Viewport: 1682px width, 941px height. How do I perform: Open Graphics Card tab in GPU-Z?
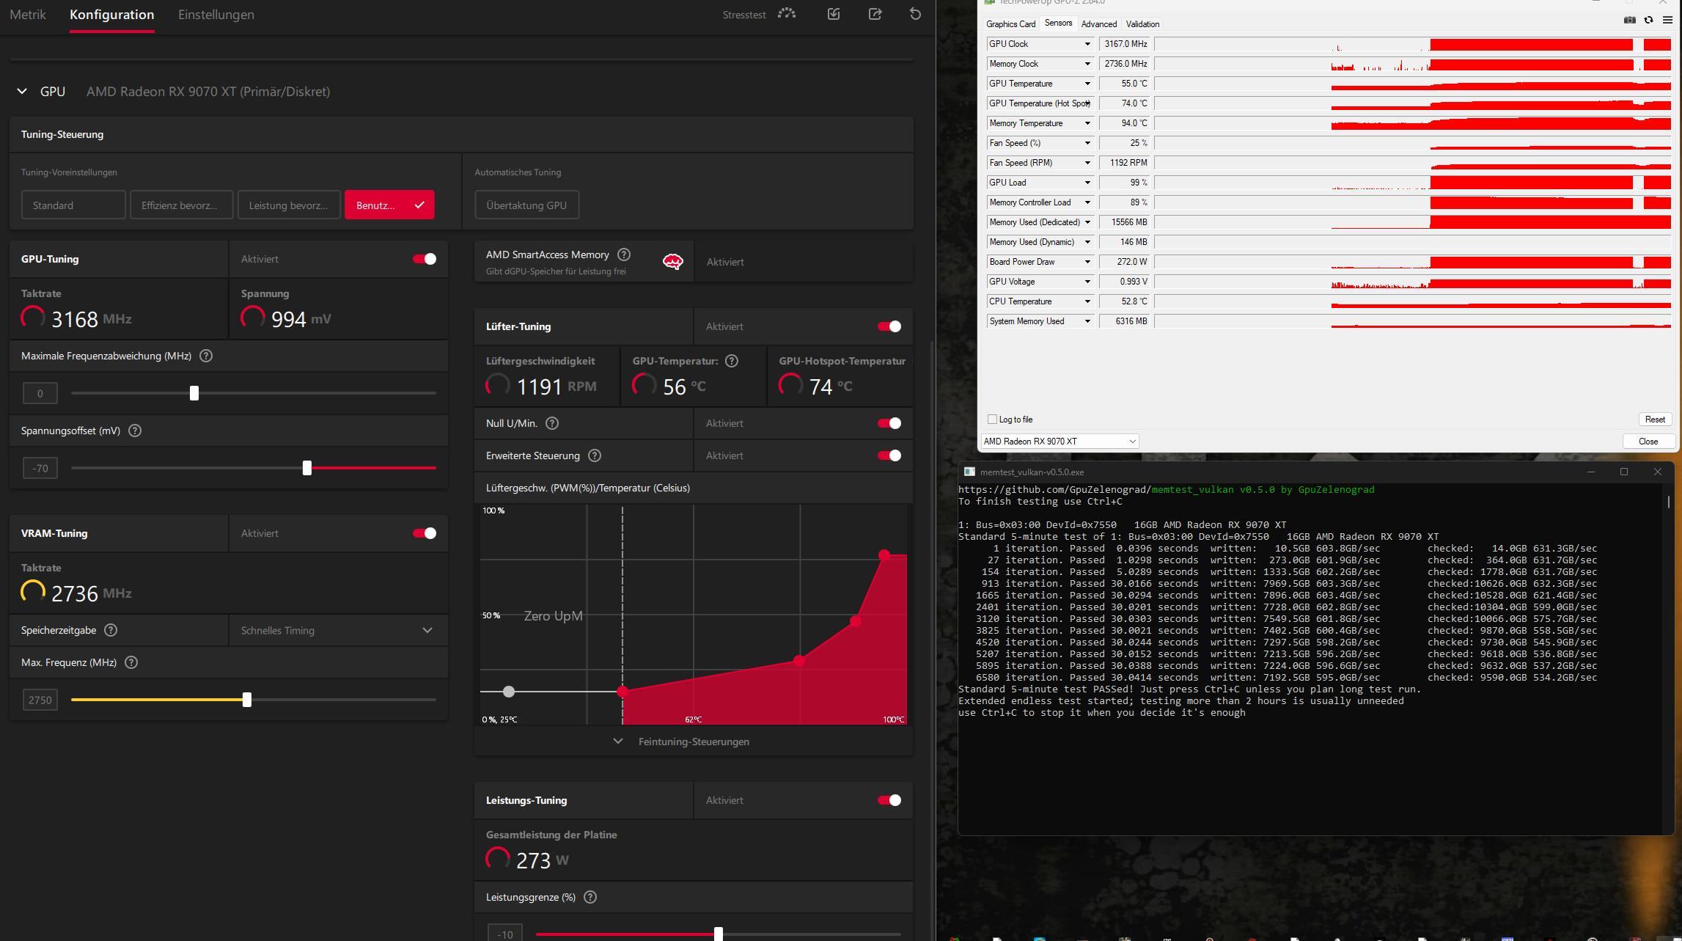pyautogui.click(x=1010, y=24)
